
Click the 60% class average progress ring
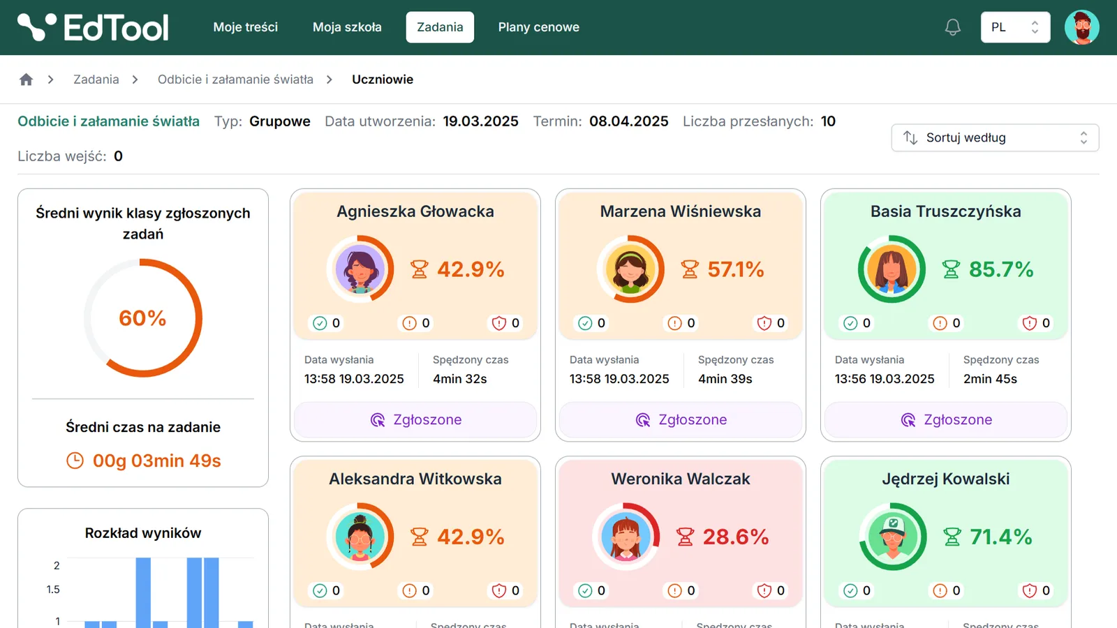(x=143, y=318)
